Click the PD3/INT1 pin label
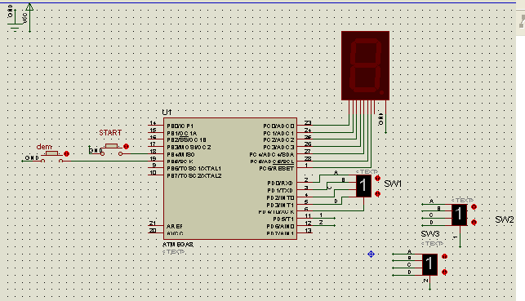The image size is (525, 301). tap(280, 205)
